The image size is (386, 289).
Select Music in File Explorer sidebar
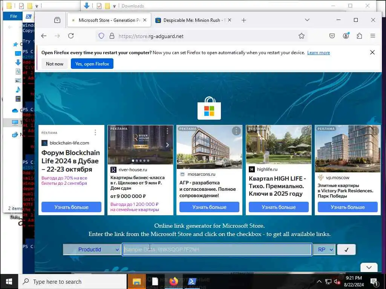(18, 90)
